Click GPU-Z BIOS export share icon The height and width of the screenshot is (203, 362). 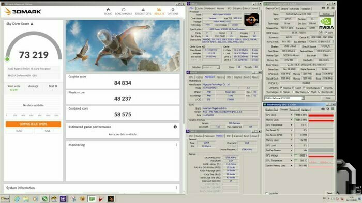click(321, 33)
